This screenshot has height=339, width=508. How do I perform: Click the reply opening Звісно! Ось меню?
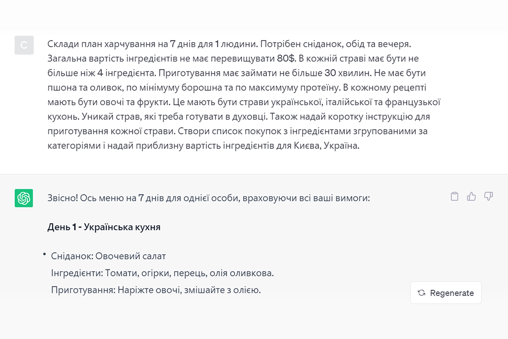[x=208, y=198]
